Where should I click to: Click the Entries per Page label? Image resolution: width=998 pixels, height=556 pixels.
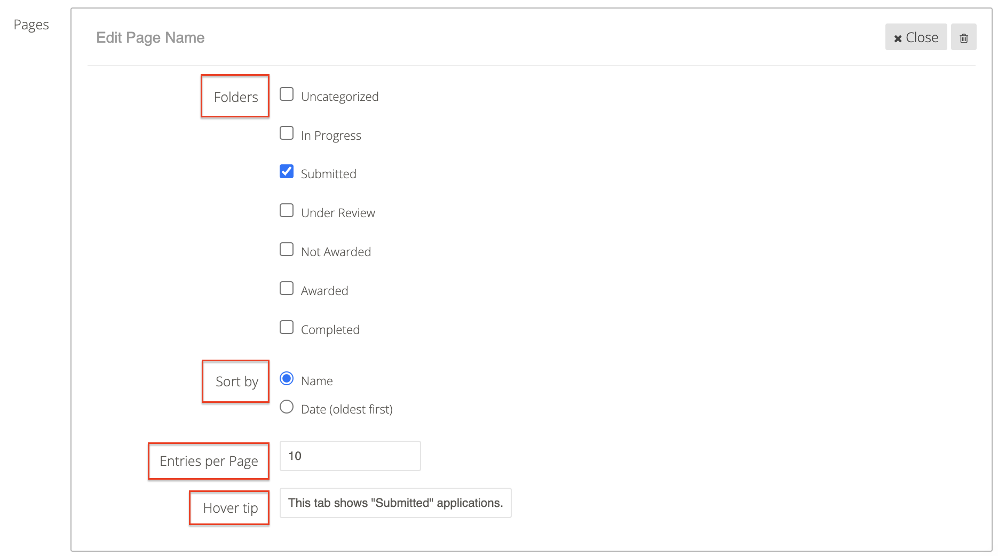209,461
